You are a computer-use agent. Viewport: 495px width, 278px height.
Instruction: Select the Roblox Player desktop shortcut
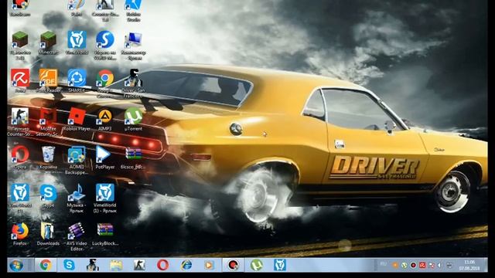pyautogui.click(x=77, y=119)
